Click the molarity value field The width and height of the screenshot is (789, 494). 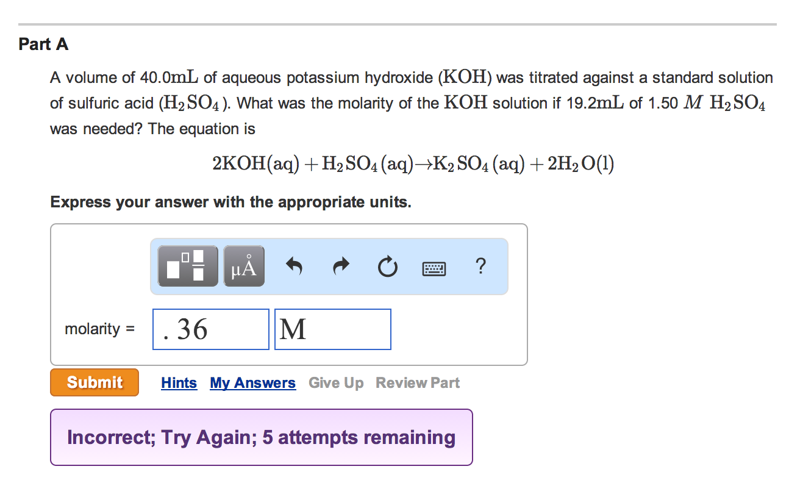click(211, 329)
